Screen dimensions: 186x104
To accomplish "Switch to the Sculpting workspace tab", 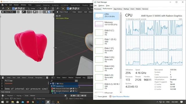I will [55, 5].
